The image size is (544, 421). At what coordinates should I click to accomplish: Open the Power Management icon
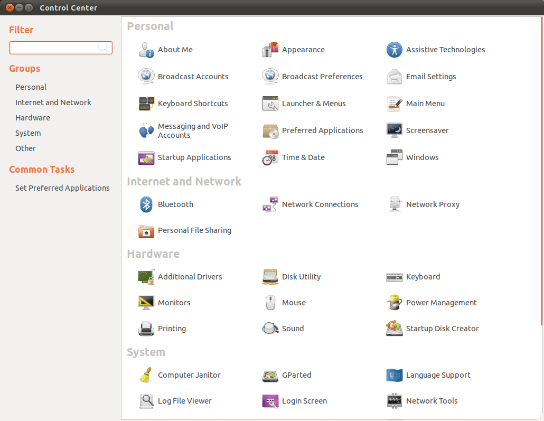(395, 303)
